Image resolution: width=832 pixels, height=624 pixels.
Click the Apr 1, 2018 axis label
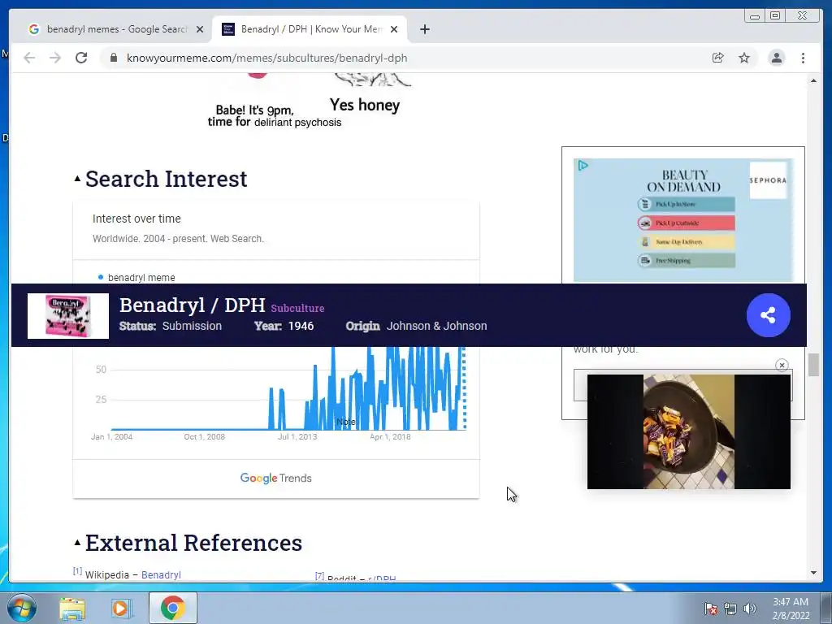tap(390, 436)
